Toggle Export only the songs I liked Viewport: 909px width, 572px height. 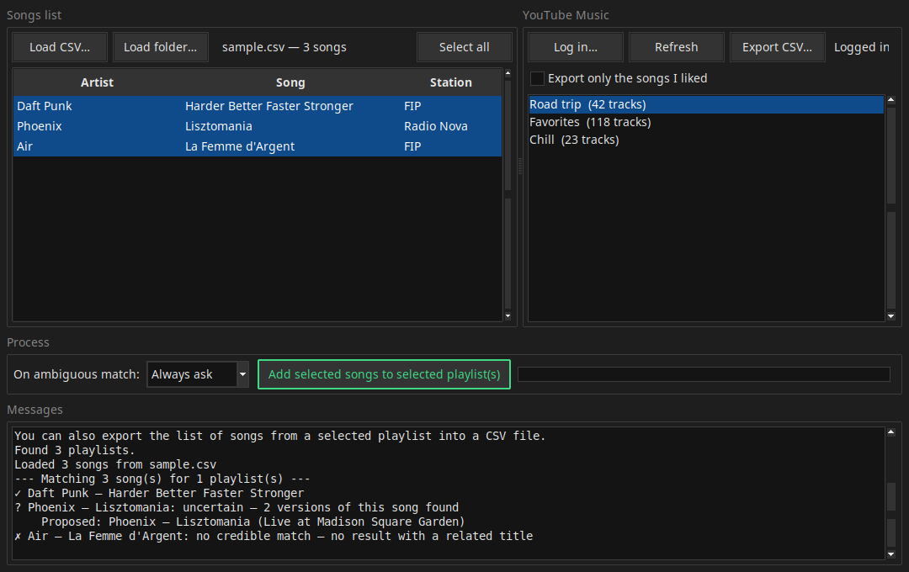click(537, 78)
